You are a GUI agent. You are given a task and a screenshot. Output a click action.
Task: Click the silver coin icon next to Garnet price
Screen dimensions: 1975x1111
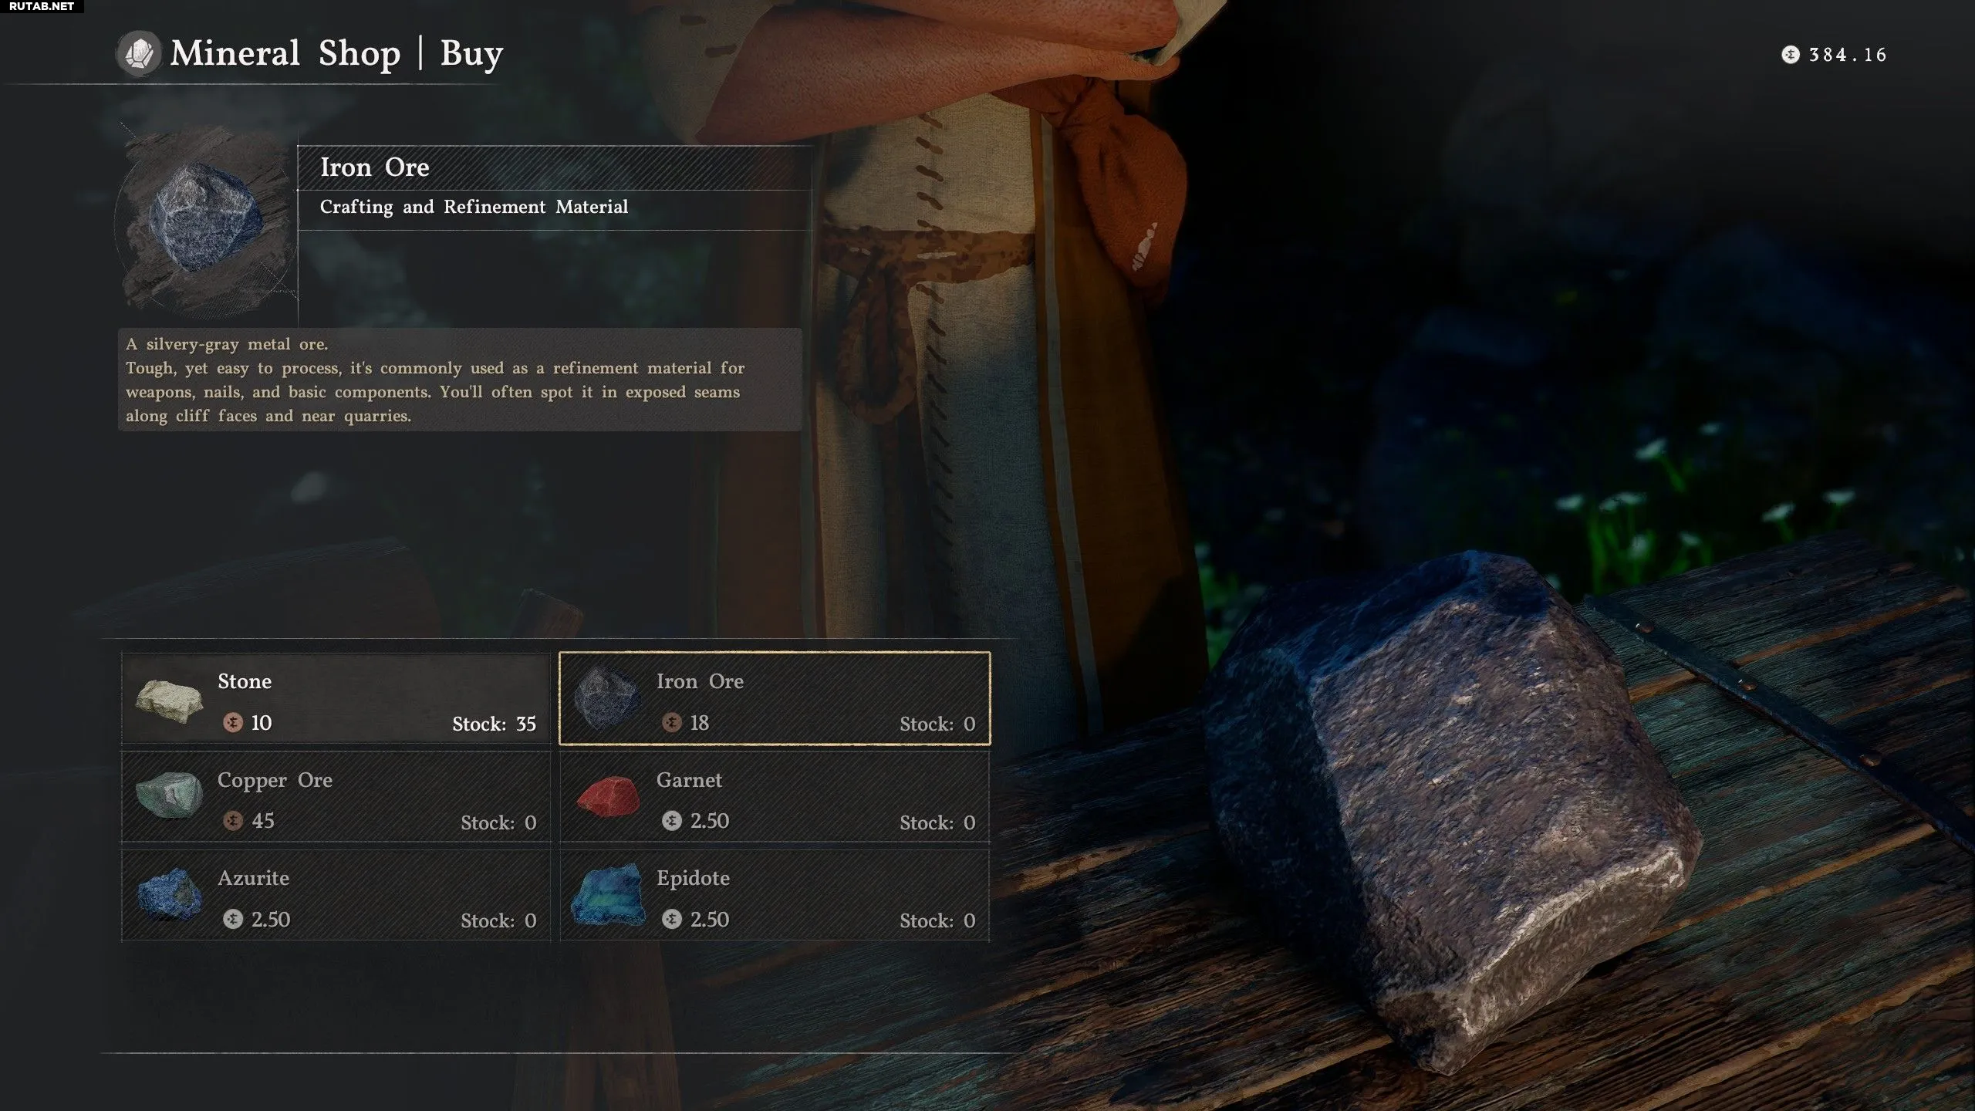(x=671, y=820)
